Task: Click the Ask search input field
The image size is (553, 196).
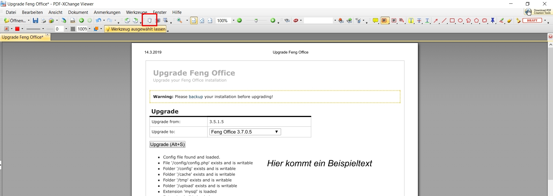Action: [318, 20]
